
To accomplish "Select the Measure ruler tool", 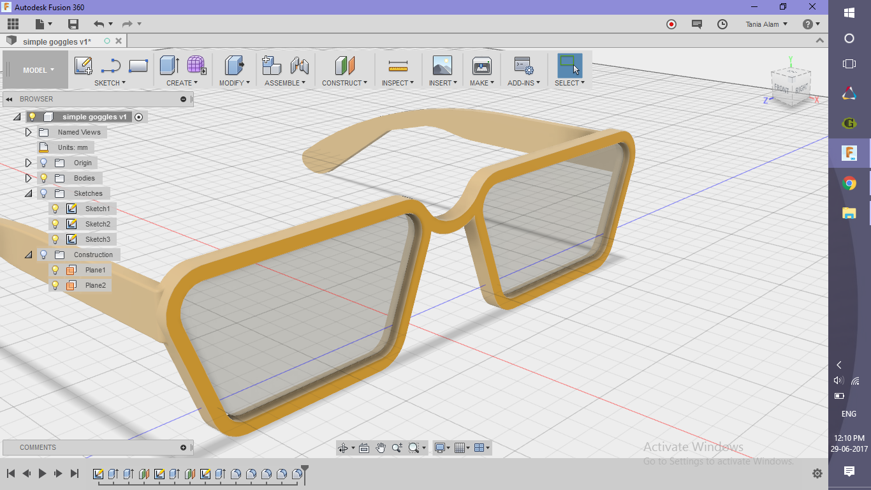I will (x=398, y=66).
